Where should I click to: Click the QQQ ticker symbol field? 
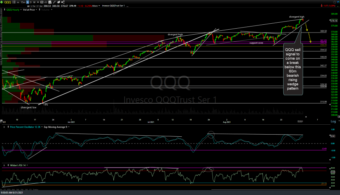click(7, 2)
